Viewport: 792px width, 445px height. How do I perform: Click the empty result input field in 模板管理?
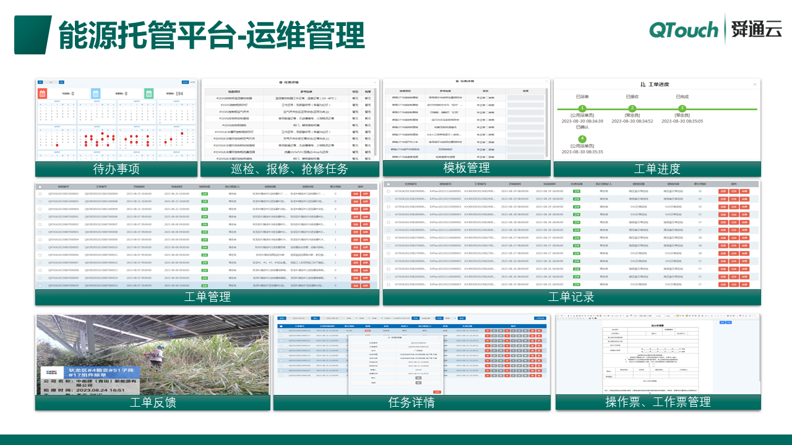527,98
